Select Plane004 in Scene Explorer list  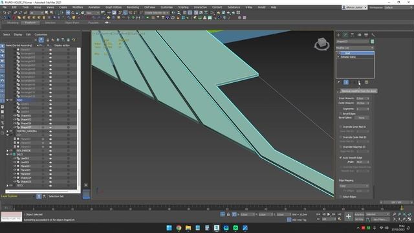coord(26,166)
